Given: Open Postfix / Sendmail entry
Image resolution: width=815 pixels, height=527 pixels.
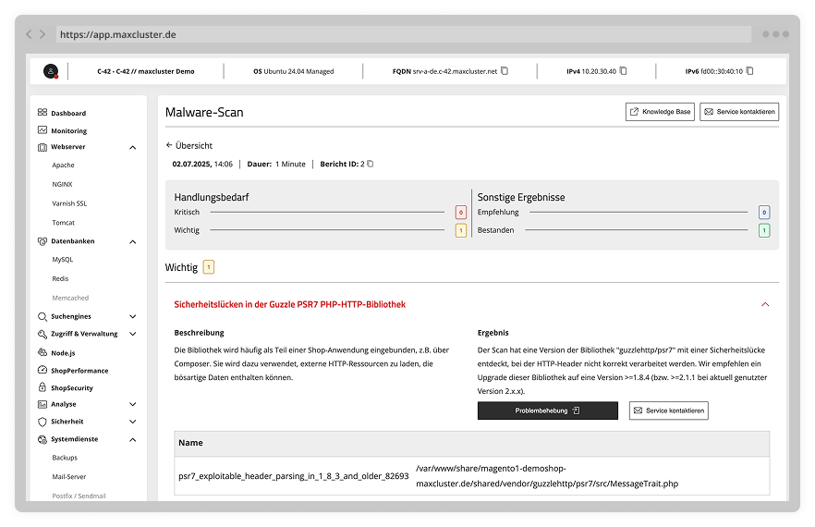Looking at the screenshot, I should [79, 496].
